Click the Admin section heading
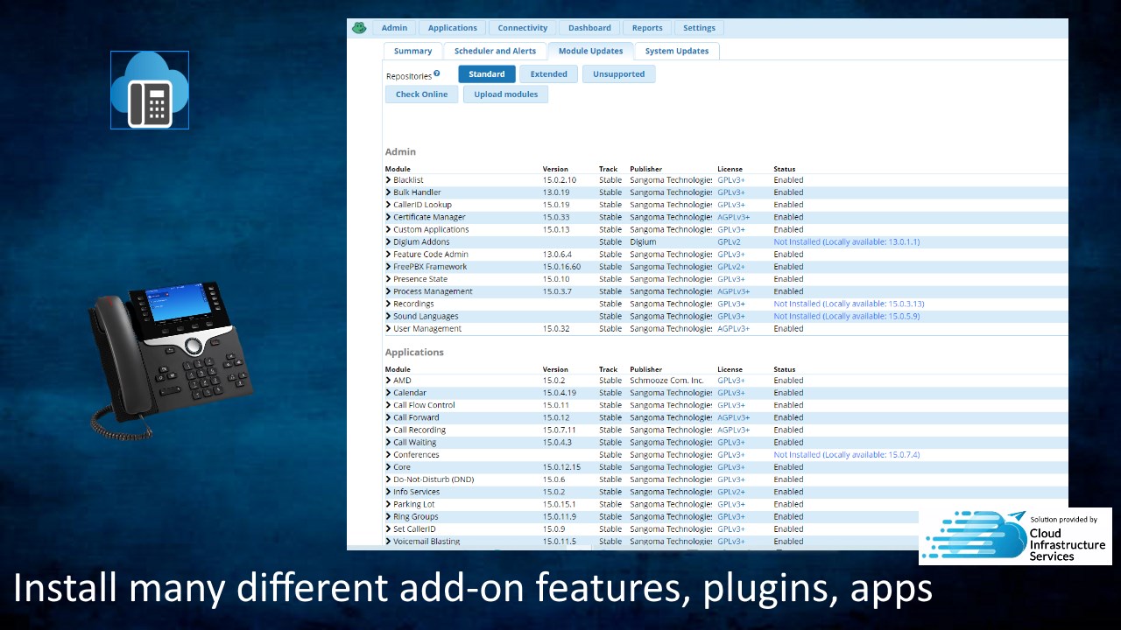The image size is (1121, 630). (400, 152)
